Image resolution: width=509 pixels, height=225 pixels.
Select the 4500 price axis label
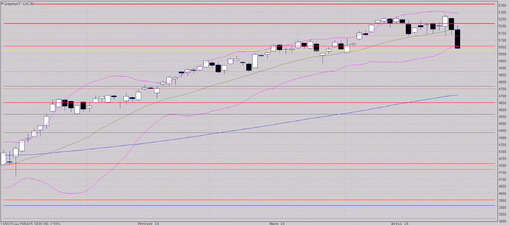pyautogui.click(x=502, y=124)
